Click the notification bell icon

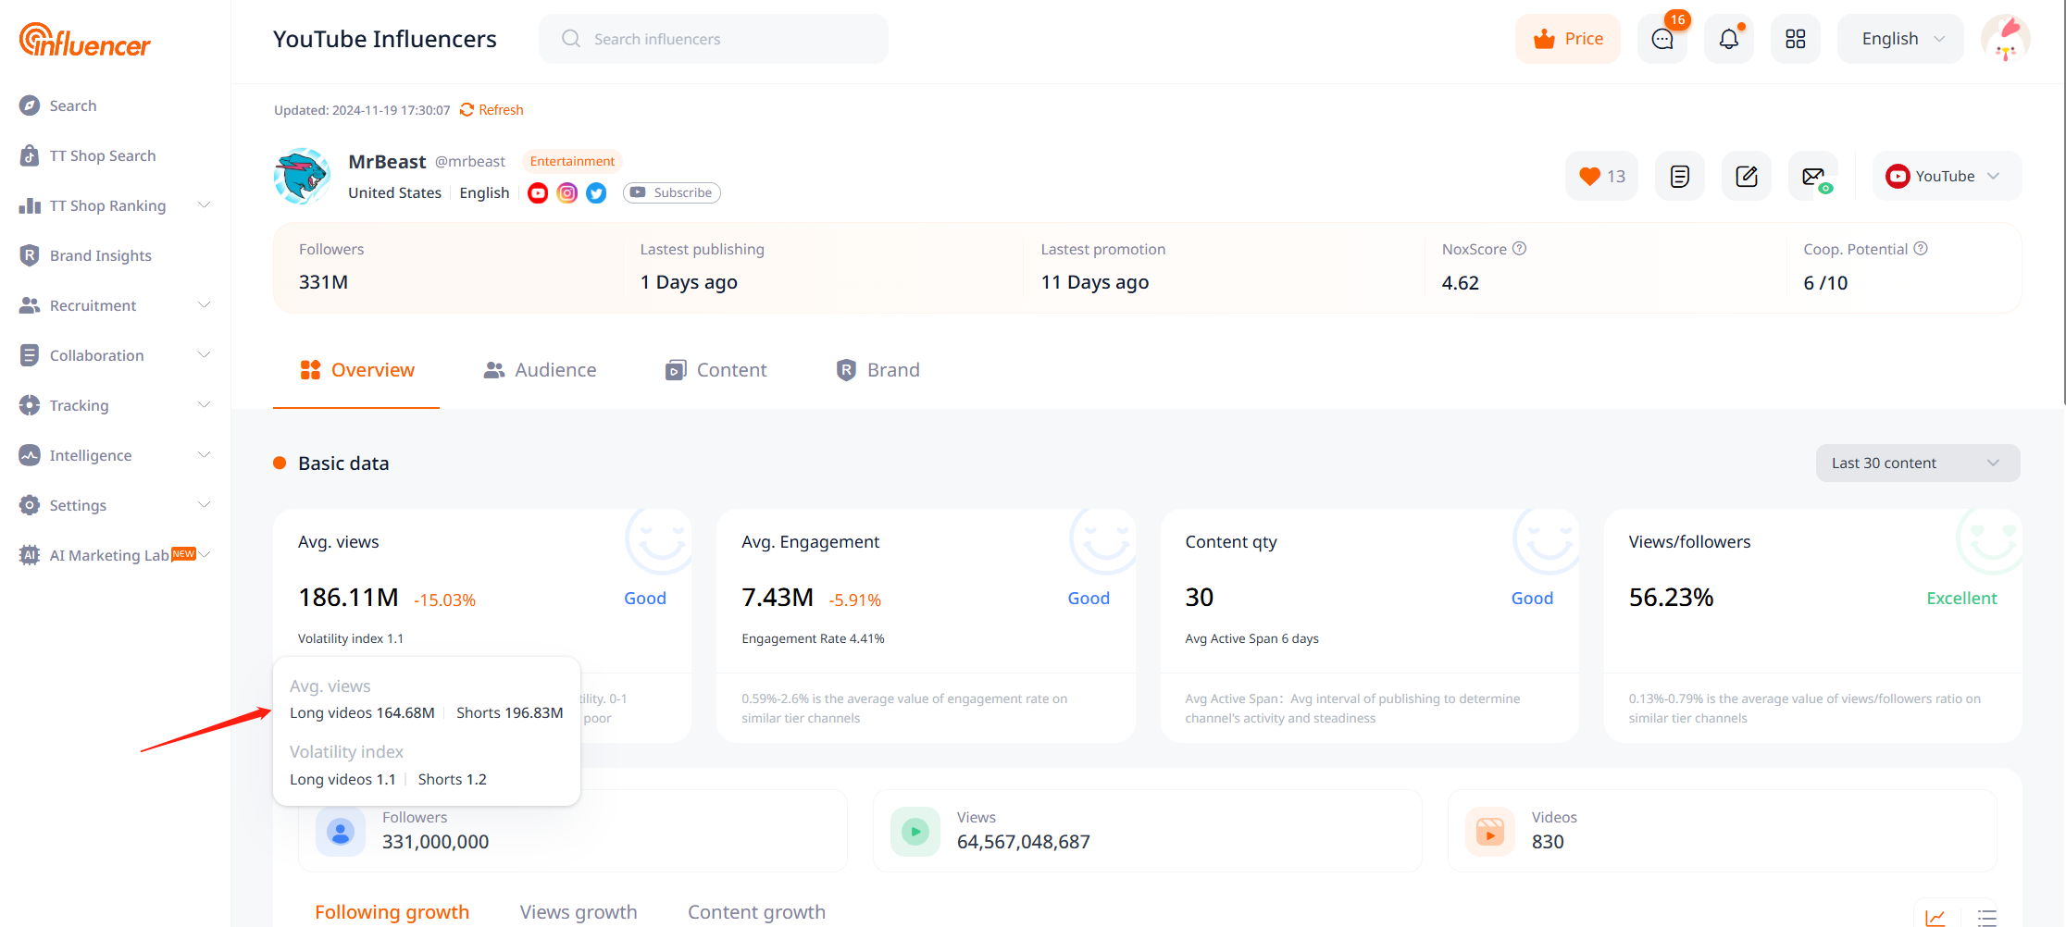coord(1728,39)
